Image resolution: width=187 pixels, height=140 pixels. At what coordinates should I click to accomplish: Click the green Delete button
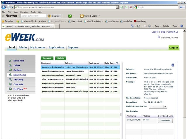pyautogui.click(x=60, y=58)
